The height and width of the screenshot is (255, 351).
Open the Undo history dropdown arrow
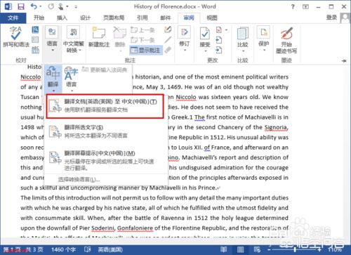pos(41,6)
